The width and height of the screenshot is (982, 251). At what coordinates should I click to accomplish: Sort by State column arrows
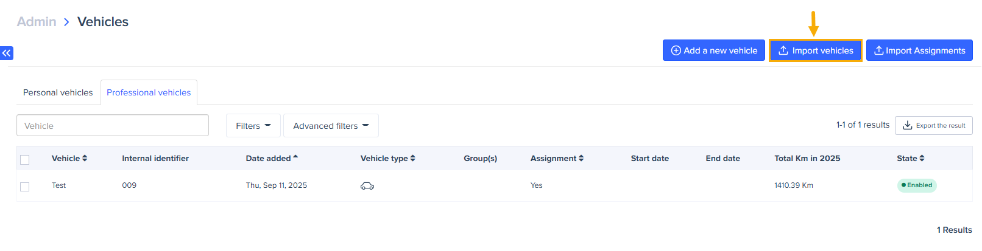pyautogui.click(x=922, y=159)
